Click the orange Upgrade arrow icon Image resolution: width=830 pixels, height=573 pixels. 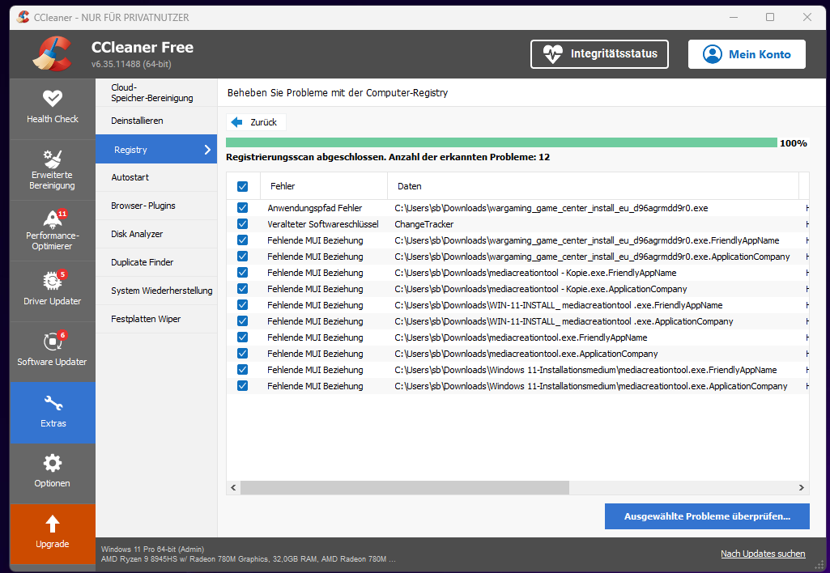(53, 524)
